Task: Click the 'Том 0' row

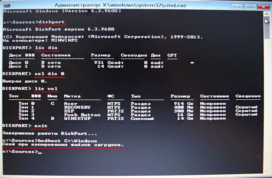Action: click(122, 104)
